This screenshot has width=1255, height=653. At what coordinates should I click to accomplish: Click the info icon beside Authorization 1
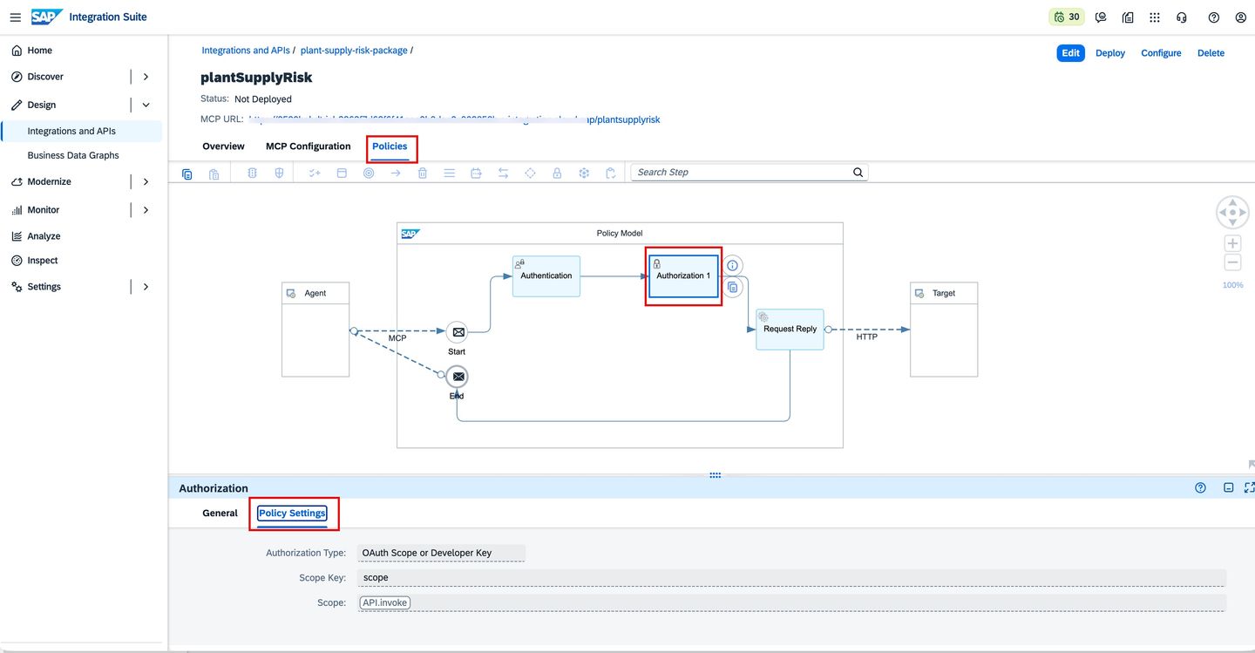pyautogui.click(x=734, y=265)
